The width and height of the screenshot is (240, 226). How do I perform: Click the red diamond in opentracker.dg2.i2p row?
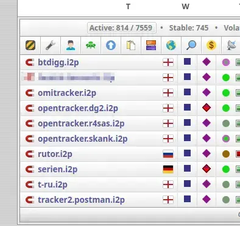(x=206, y=108)
